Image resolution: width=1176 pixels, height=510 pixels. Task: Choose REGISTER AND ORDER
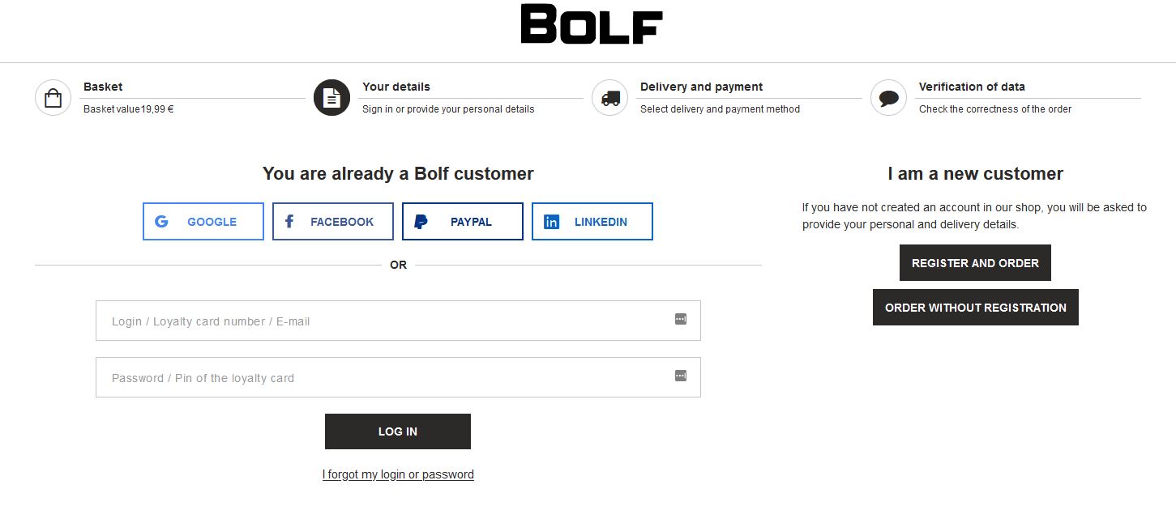coord(975,263)
